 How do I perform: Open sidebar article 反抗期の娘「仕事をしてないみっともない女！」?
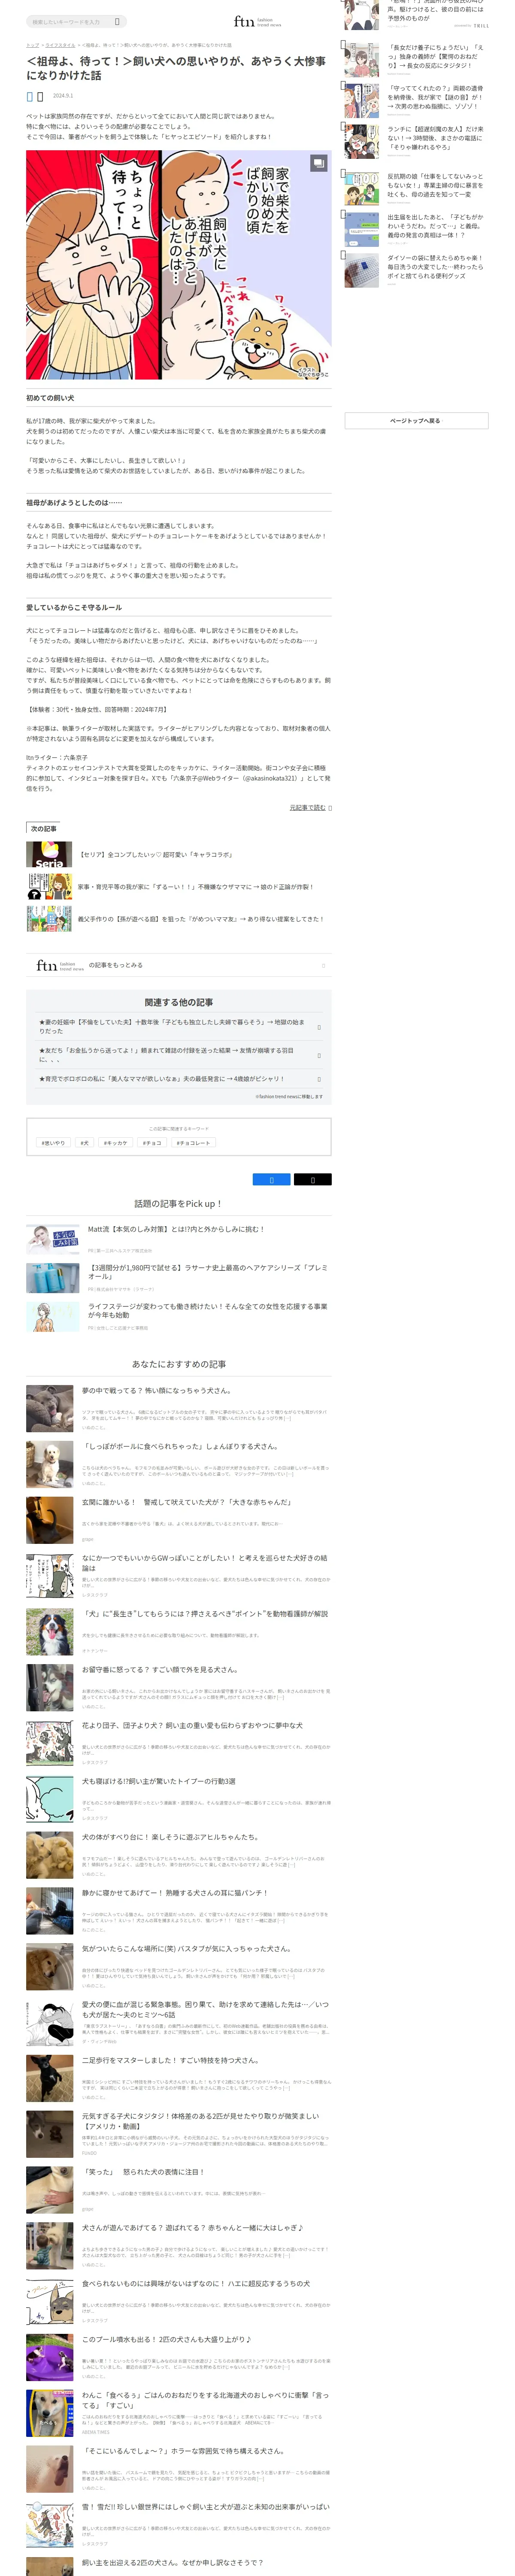(x=436, y=185)
